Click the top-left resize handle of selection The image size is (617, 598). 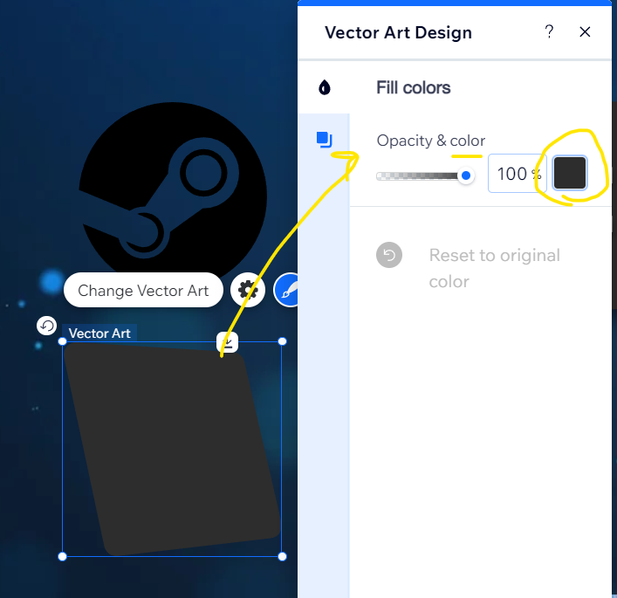[62, 341]
